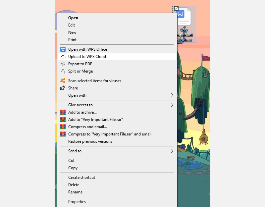Click the Share arrow icon
Viewport: 265px width, 207px height.
click(63, 88)
